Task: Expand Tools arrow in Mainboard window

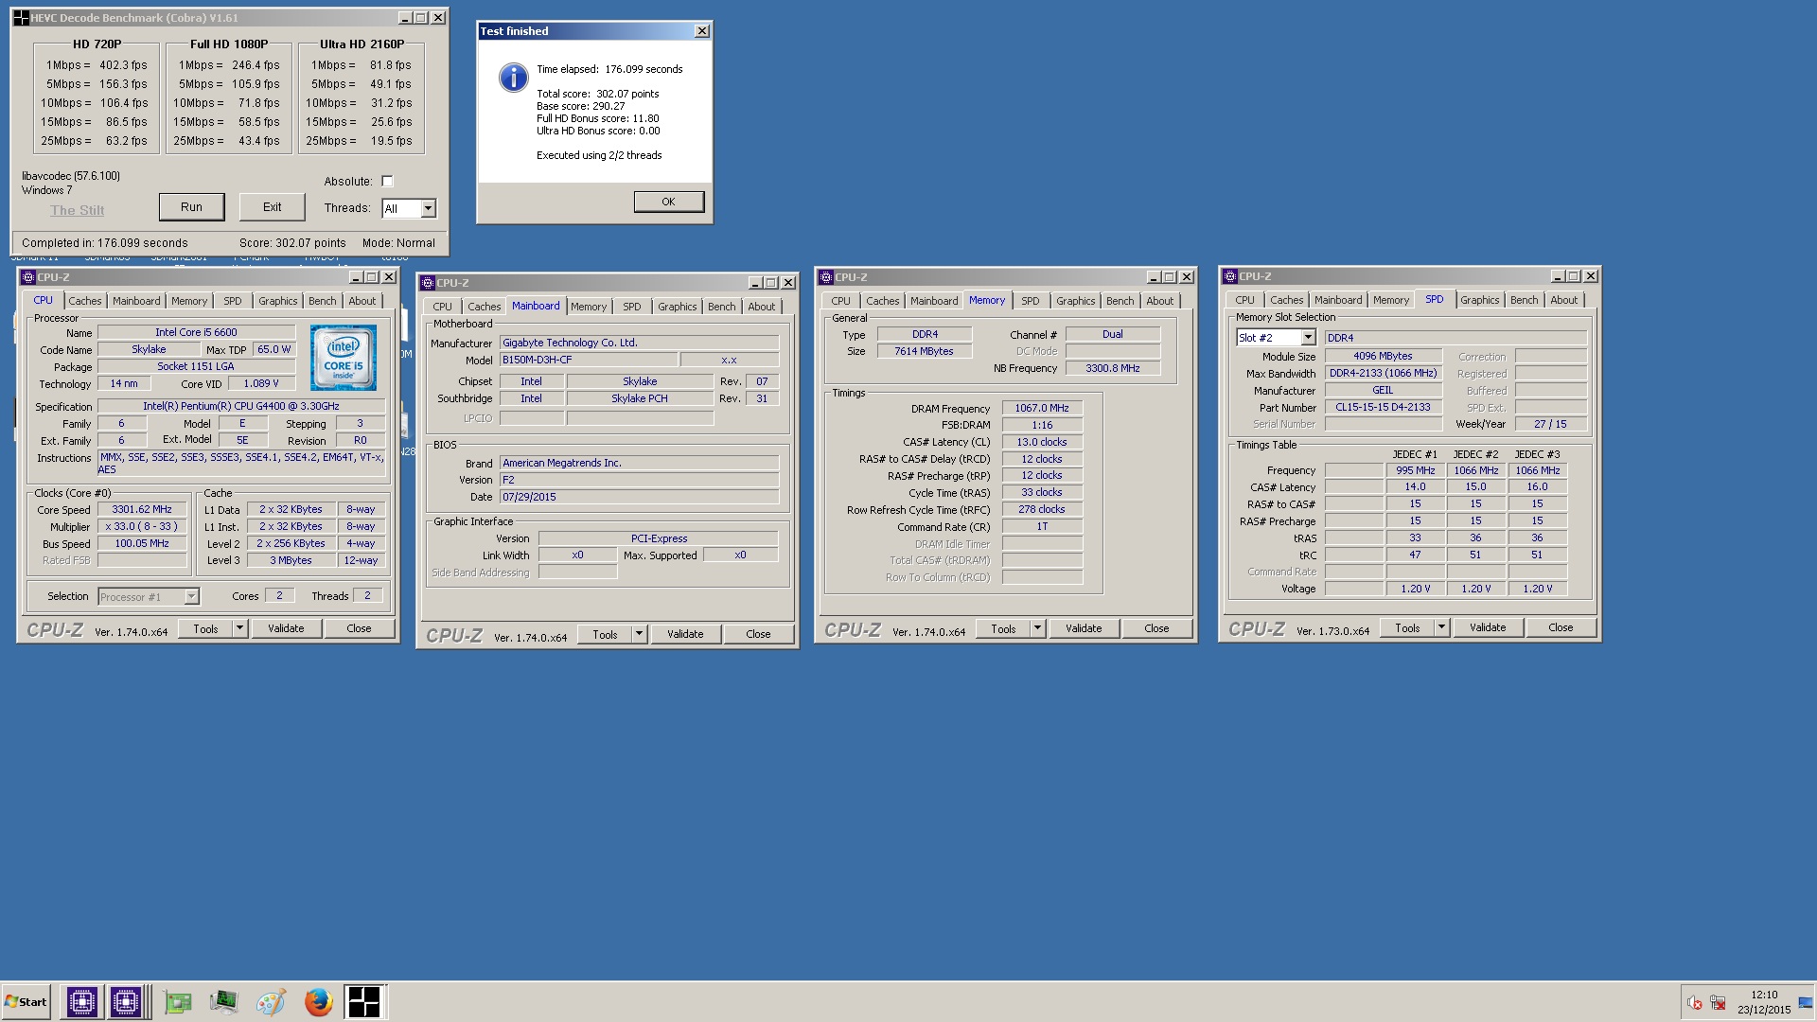Action: click(x=639, y=634)
